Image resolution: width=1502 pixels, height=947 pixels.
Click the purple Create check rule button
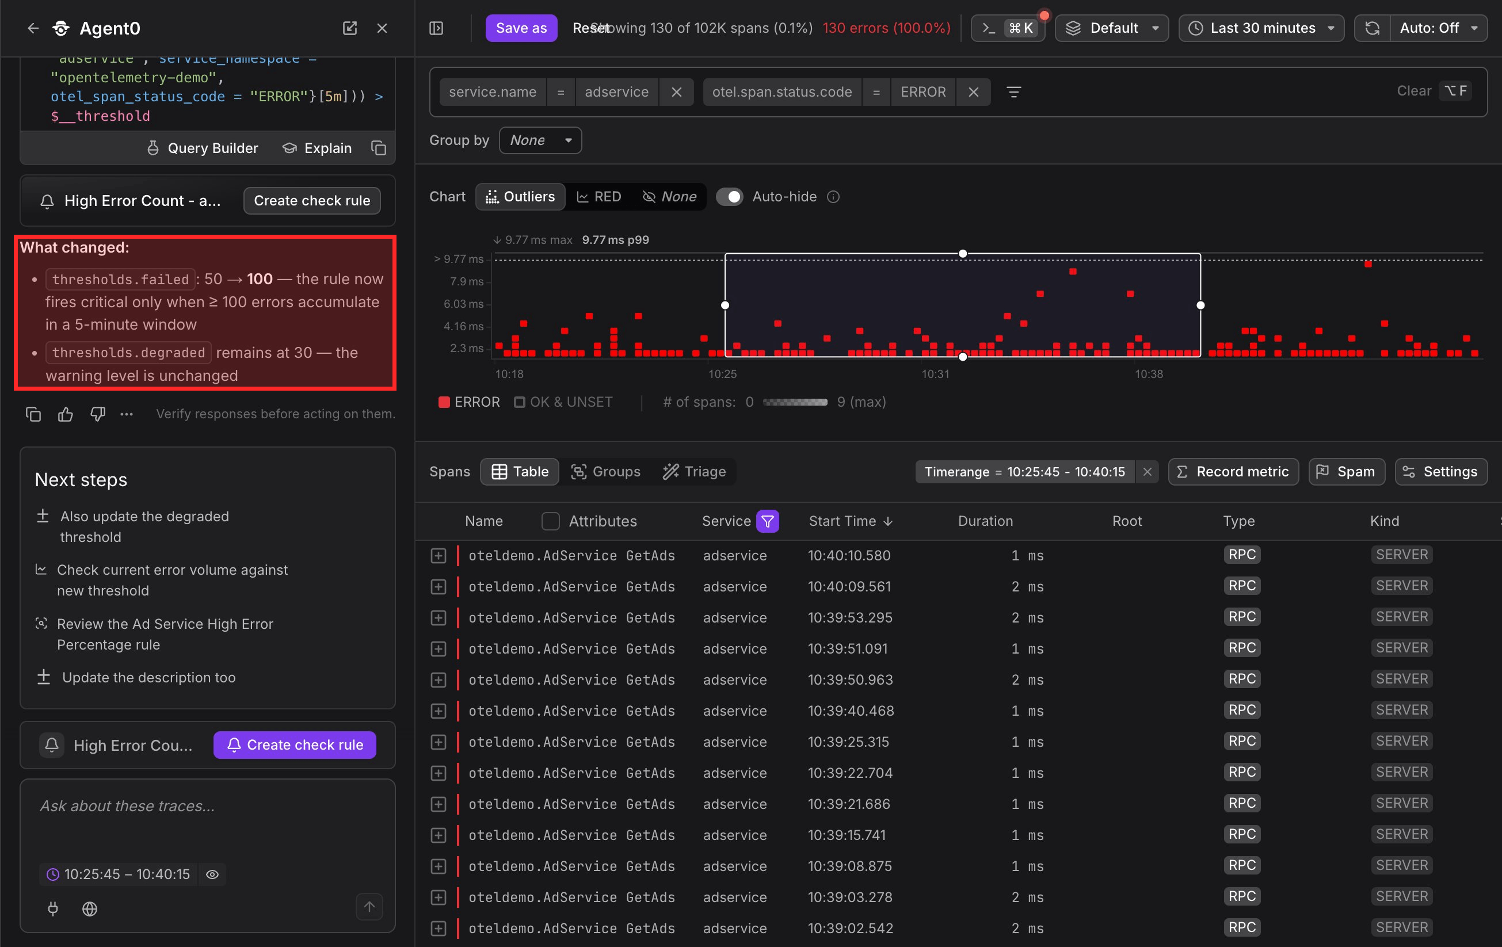click(x=295, y=745)
